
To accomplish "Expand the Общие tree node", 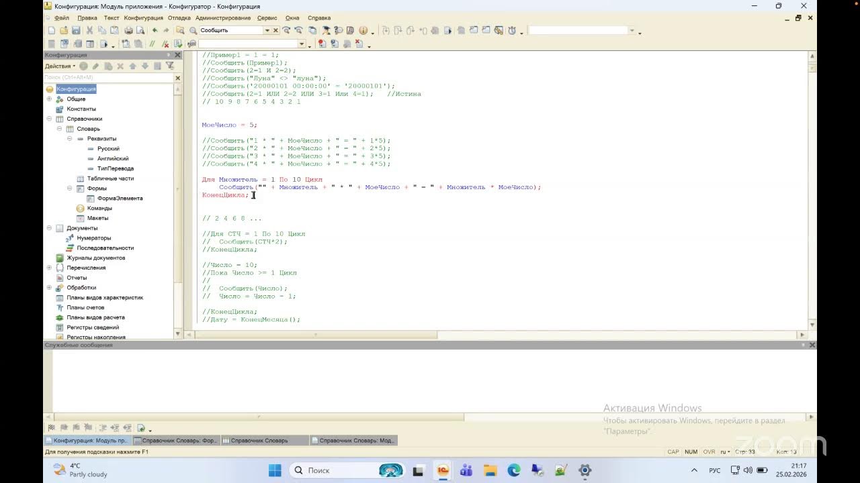I will (x=49, y=99).
